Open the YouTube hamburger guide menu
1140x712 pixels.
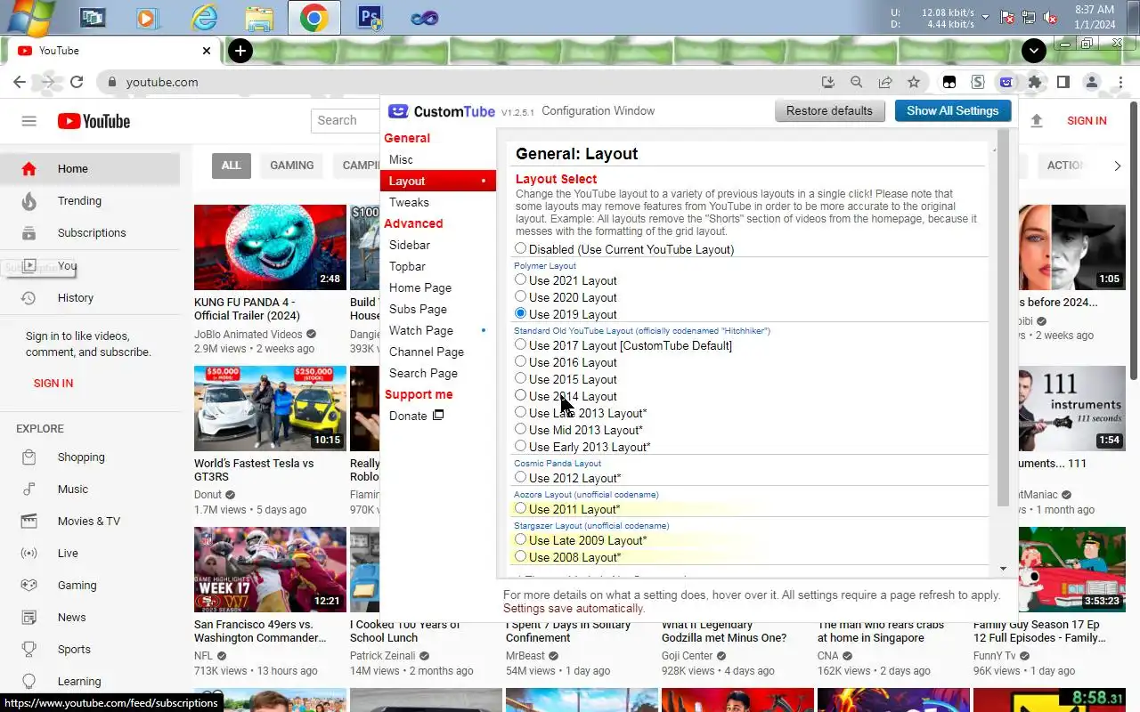28,121
